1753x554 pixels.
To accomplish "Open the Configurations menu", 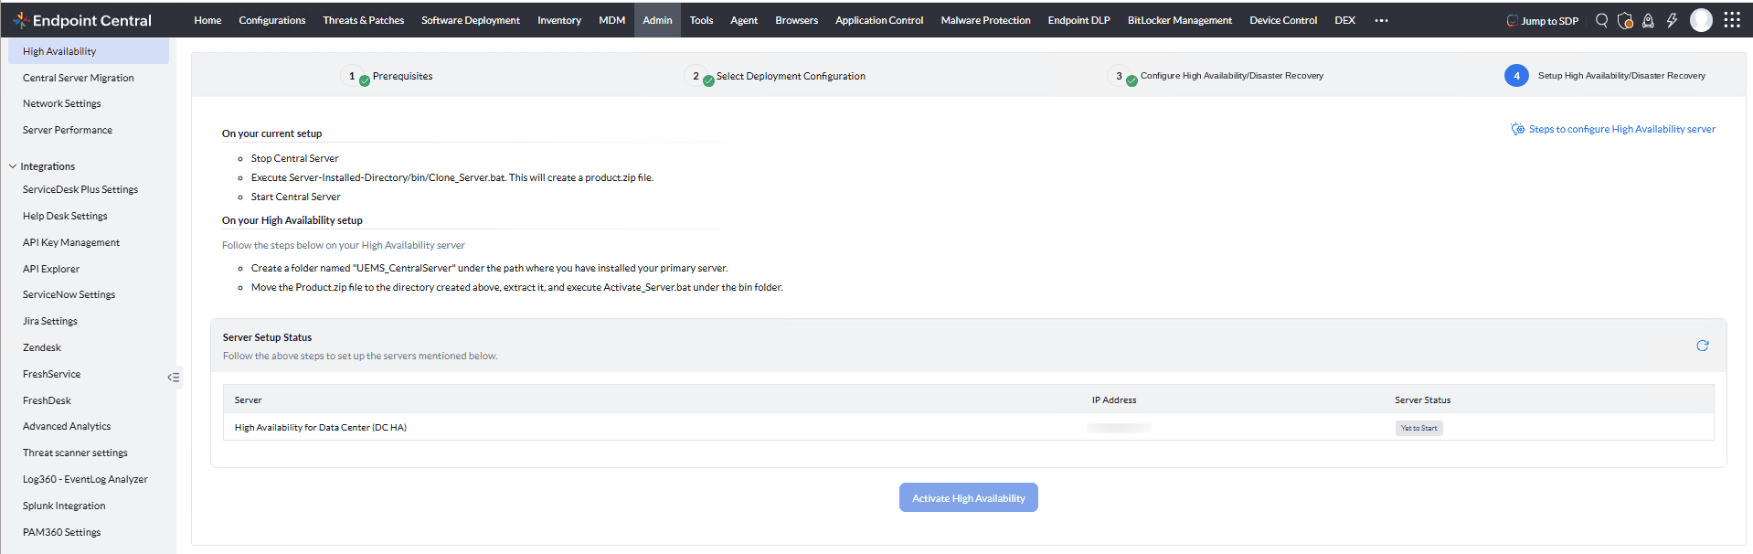I will (x=272, y=20).
